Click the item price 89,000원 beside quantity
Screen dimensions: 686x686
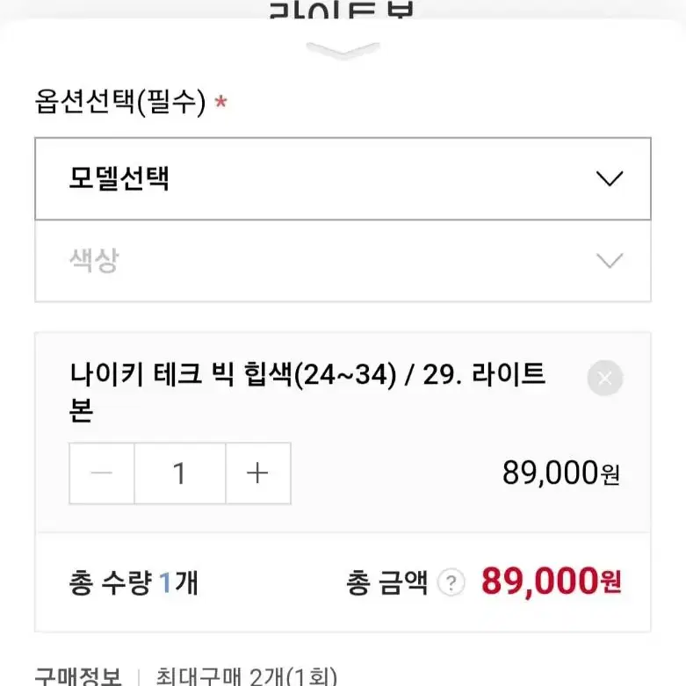[x=561, y=473]
